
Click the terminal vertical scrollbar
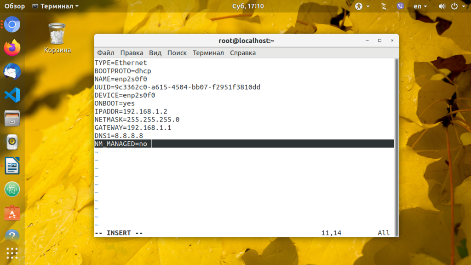pos(396,147)
